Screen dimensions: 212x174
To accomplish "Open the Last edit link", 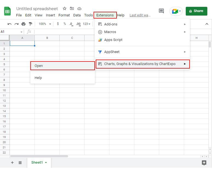I will click(x=140, y=15).
